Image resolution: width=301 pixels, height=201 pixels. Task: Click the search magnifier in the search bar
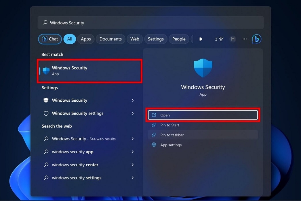tap(45, 22)
